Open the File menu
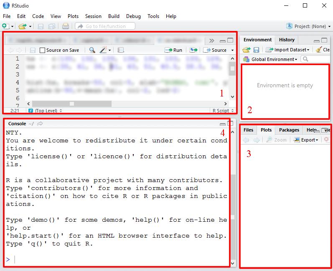The height and width of the screenshot is (271, 333). pos(7,16)
